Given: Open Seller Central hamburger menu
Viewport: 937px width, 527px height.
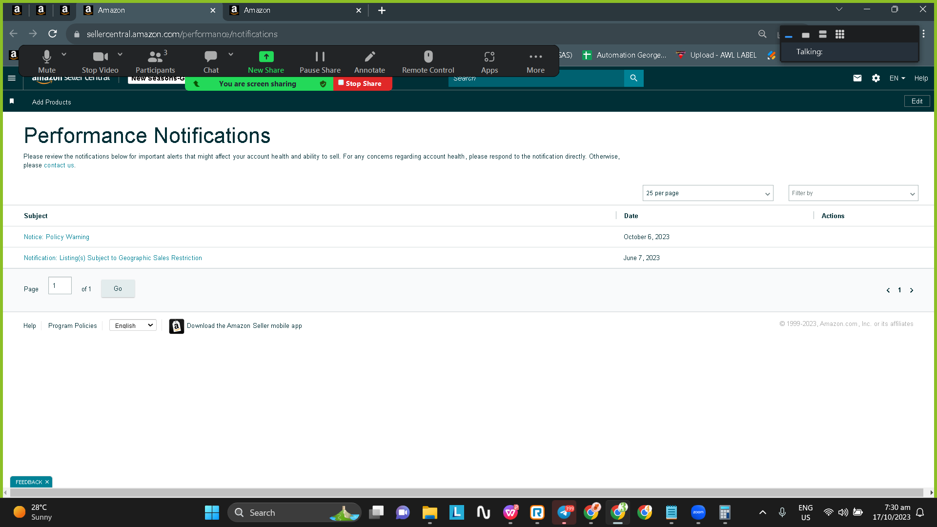Looking at the screenshot, I should pos(12,78).
